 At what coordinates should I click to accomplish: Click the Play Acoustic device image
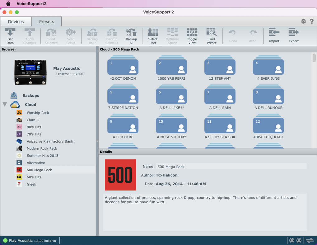click(30, 72)
